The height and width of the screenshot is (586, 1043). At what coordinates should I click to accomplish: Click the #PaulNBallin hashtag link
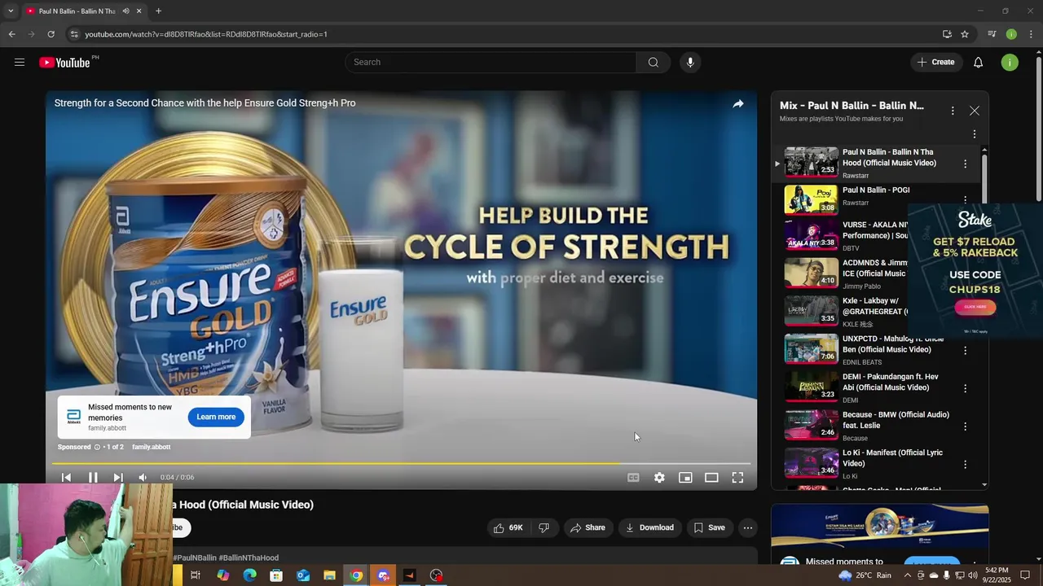(195, 558)
